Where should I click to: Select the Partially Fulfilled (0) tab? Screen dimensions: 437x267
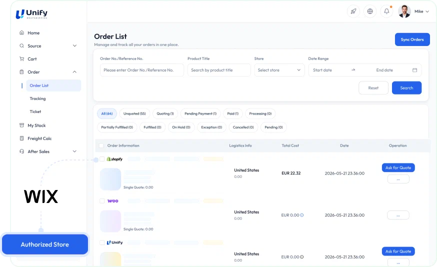point(117,127)
